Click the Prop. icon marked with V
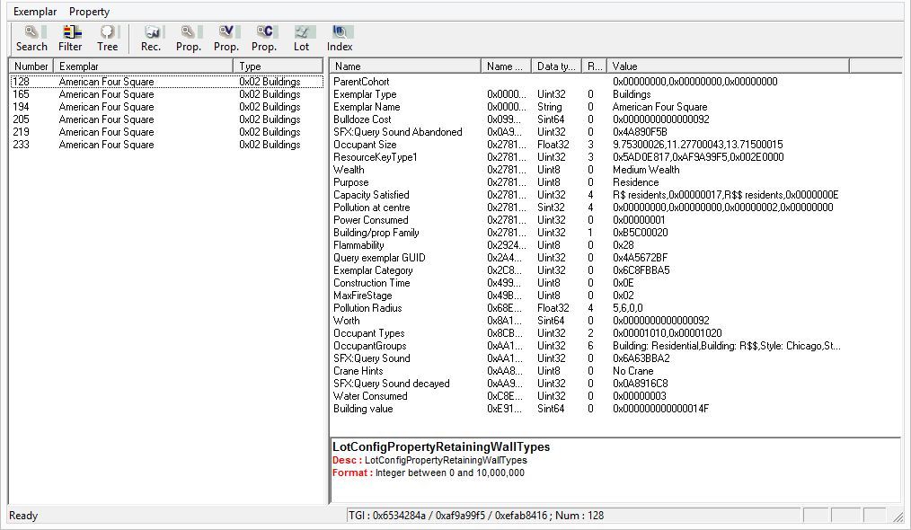The image size is (911, 530). (226, 39)
